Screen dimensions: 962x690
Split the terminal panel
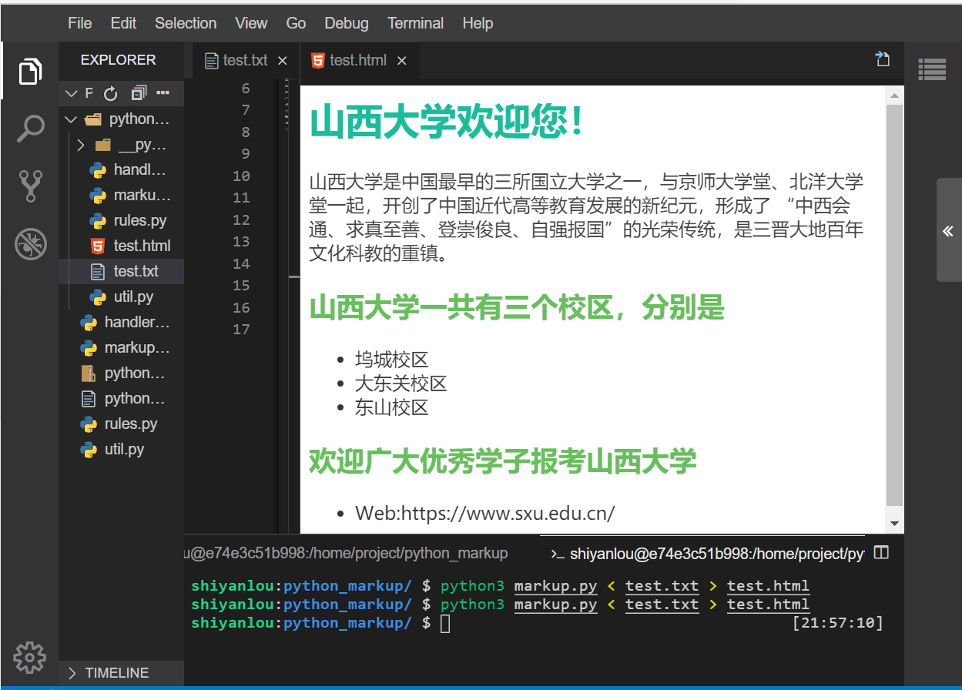[882, 552]
